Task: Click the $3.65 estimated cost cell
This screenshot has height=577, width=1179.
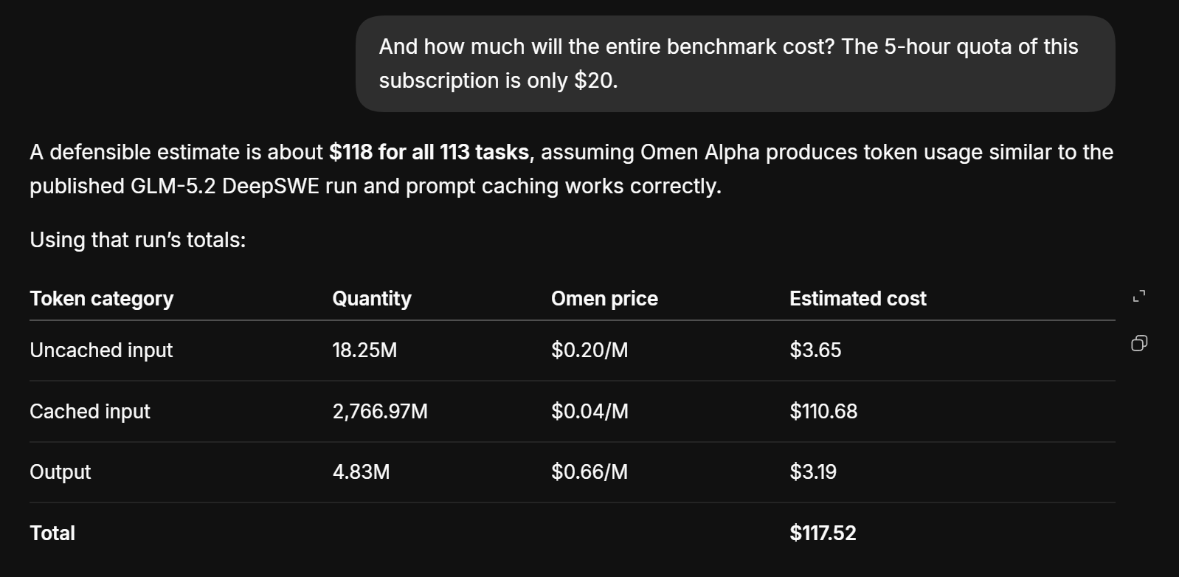Action: tap(815, 350)
